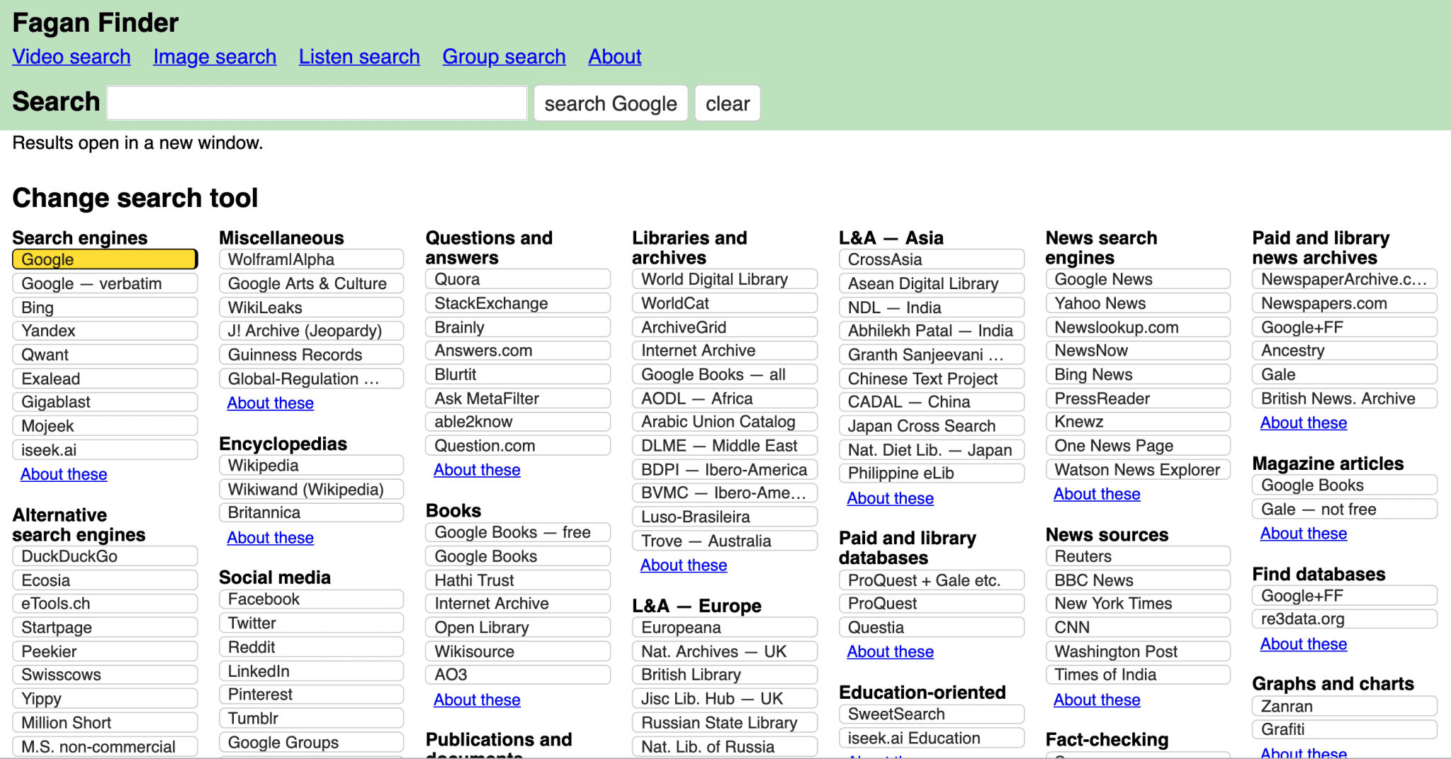The height and width of the screenshot is (759, 1451).
Task: Choose Watson News Explorer
Action: point(1138,470)
